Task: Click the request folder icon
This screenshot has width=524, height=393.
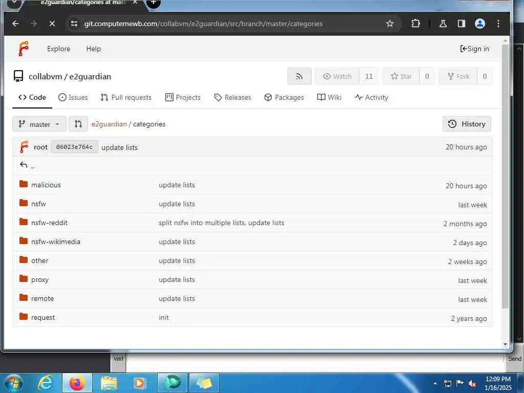Action: pos(24,316)
